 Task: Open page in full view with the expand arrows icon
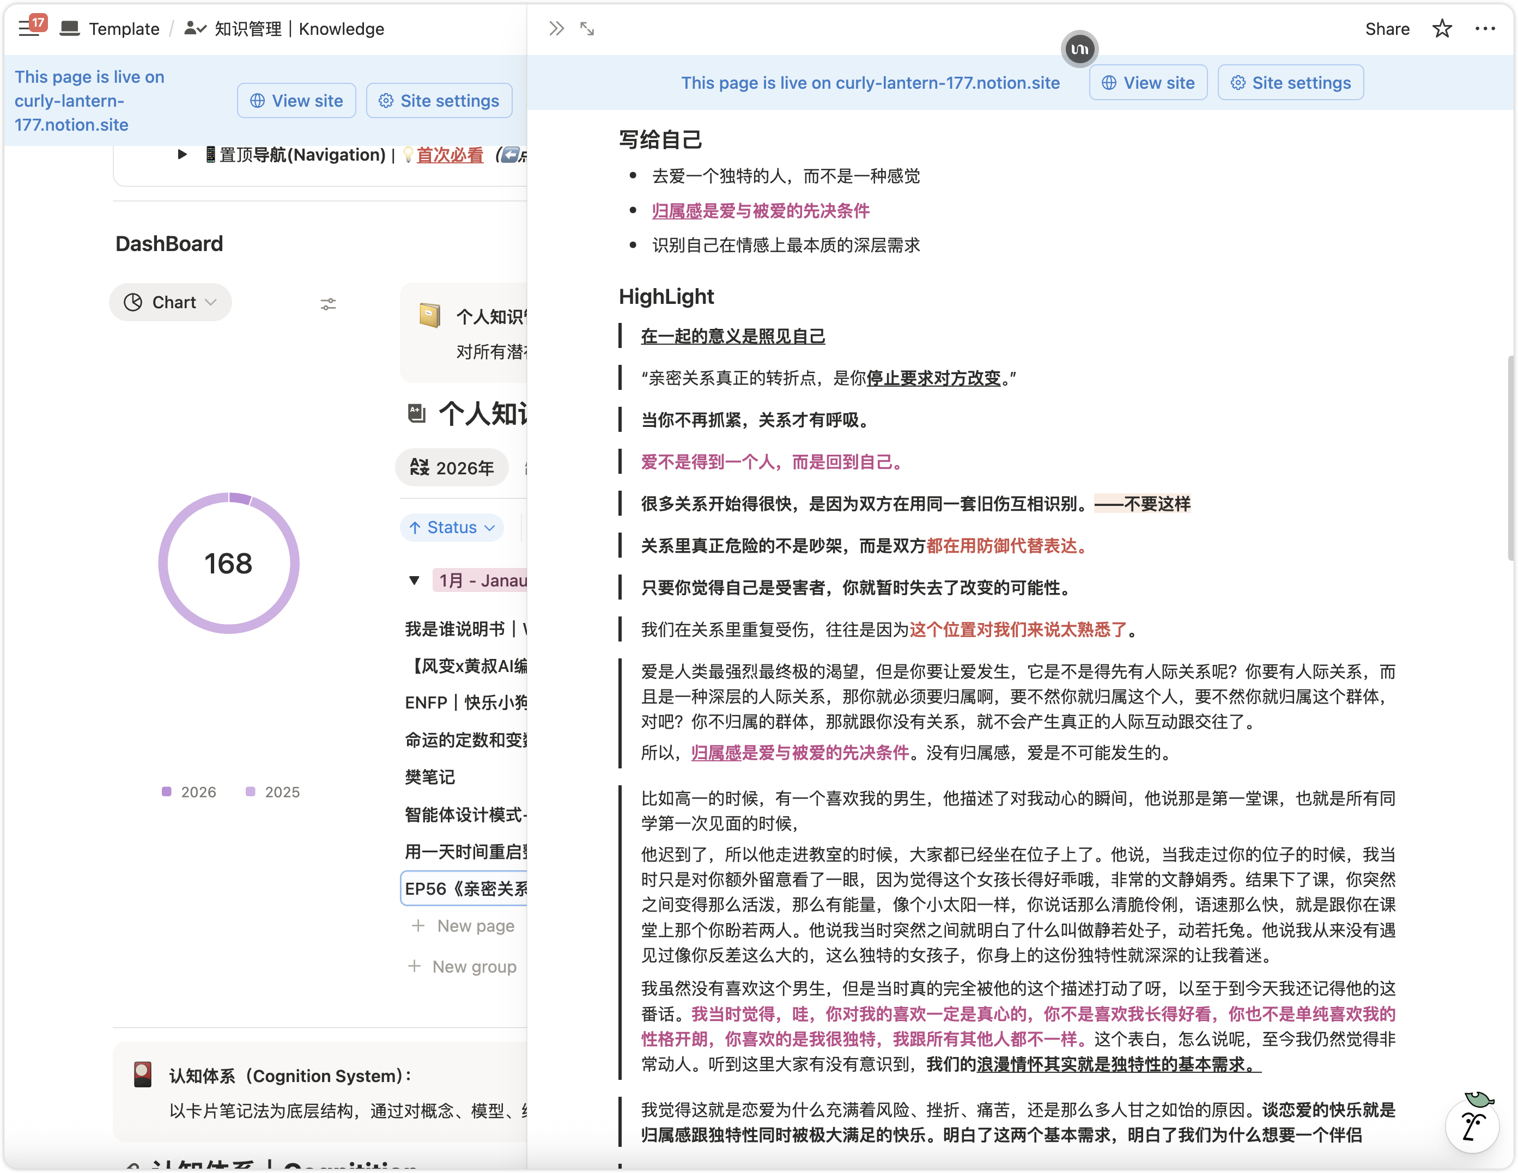click(587, 28)
